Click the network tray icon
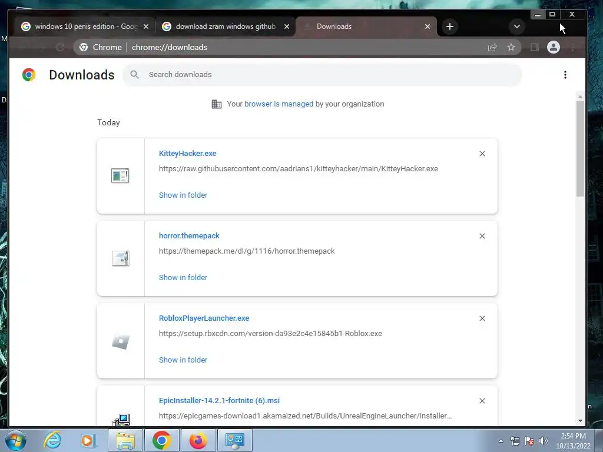This screenshot has height=452, width=603. [515, 441]
